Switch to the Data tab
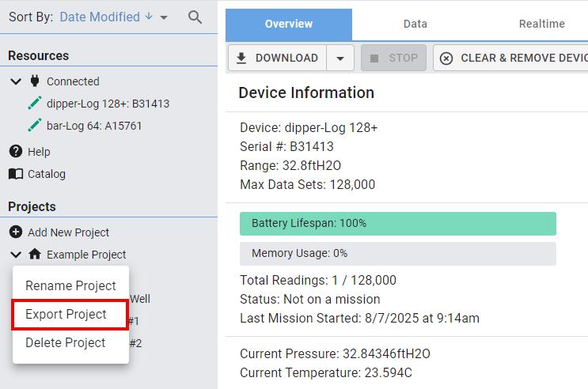The image size is (588, 389). click(x=415, y=24)
